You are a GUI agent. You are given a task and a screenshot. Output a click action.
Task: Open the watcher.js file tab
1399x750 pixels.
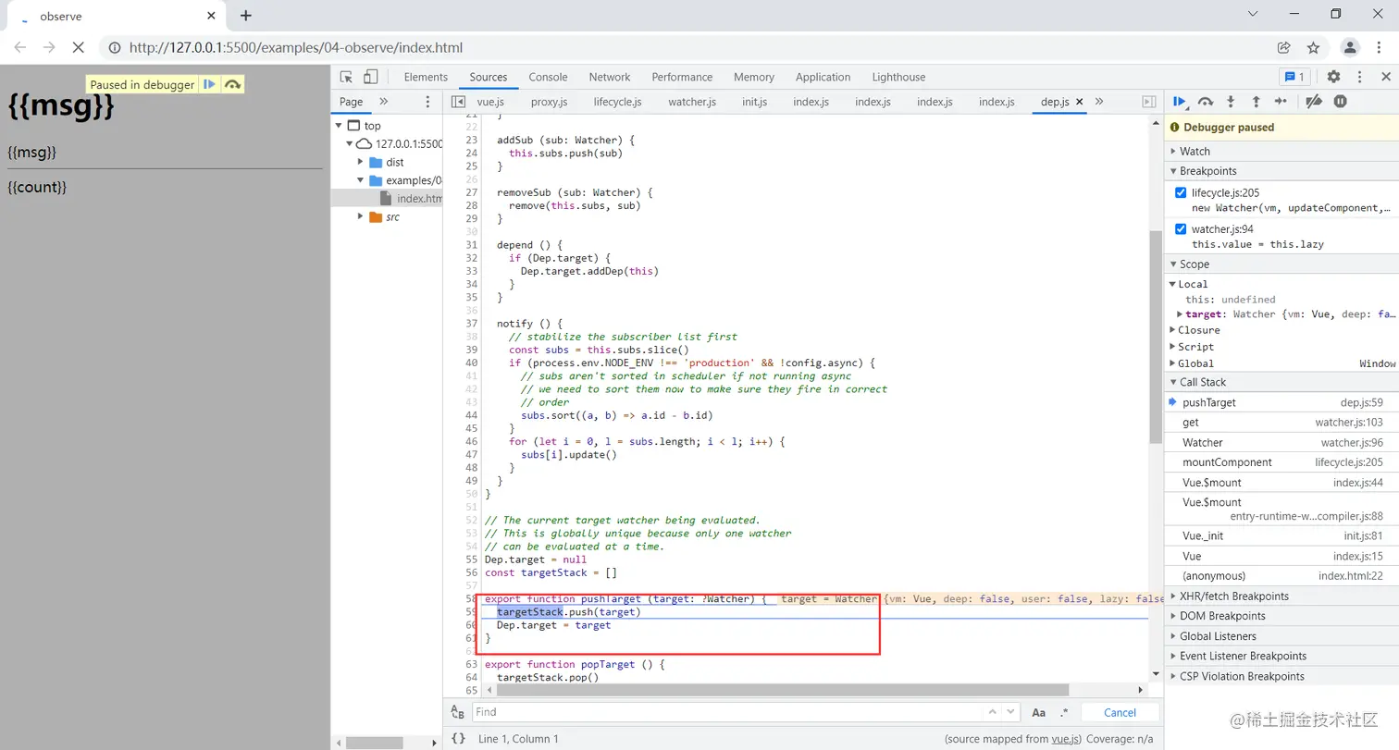point(692,102)
